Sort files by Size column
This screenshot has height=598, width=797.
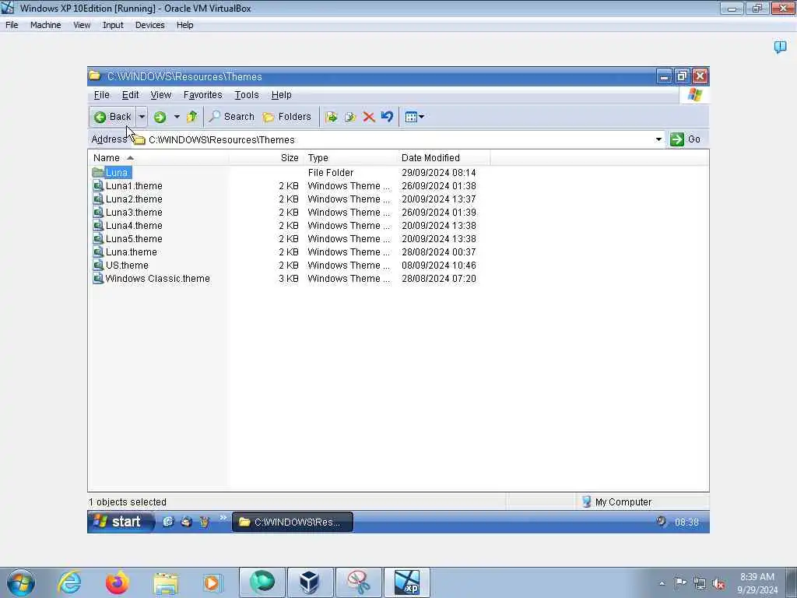(266, 157)
